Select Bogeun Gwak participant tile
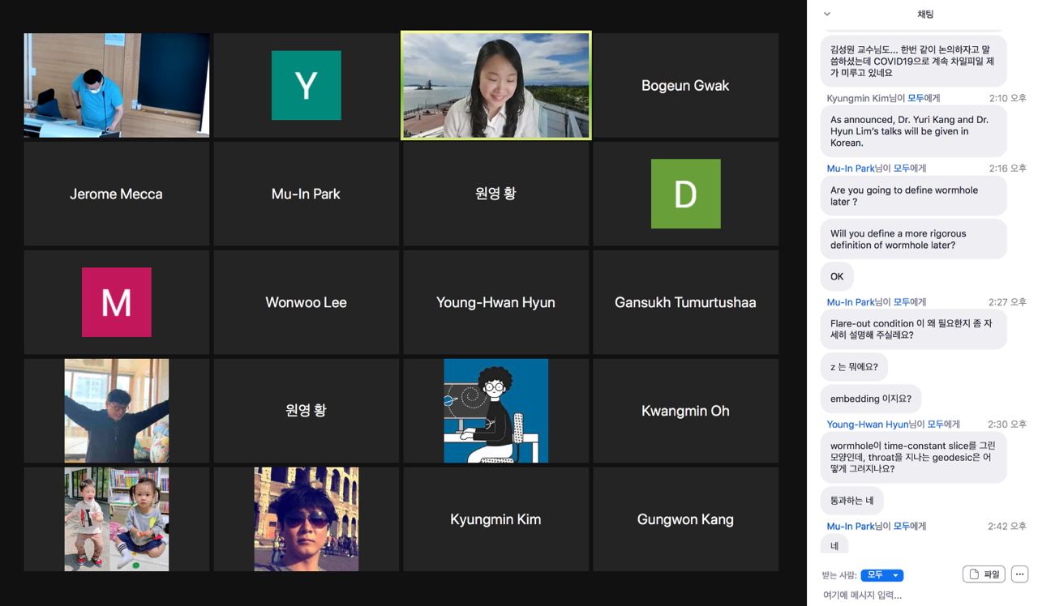1038x606 pixels. tap(685, 85)
